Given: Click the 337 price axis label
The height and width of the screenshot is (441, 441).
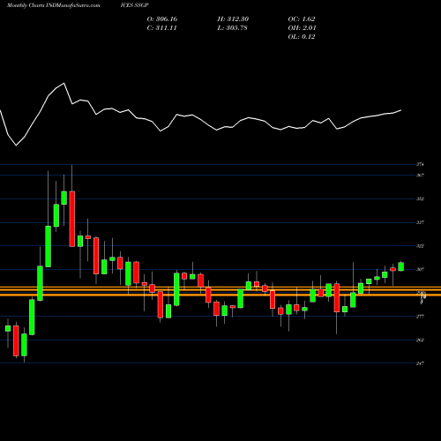Looking at the screenshot, I should pyautogui.click(x=420, y=222).
